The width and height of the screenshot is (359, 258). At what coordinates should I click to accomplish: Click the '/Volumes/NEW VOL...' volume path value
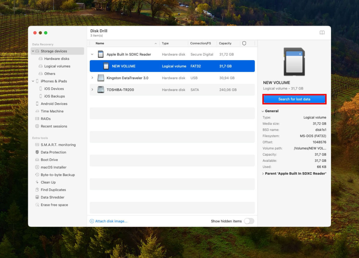coord(310,148)
